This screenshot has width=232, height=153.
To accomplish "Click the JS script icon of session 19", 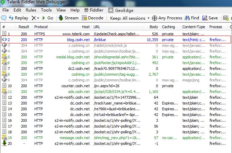I will [x=4, y=137].
